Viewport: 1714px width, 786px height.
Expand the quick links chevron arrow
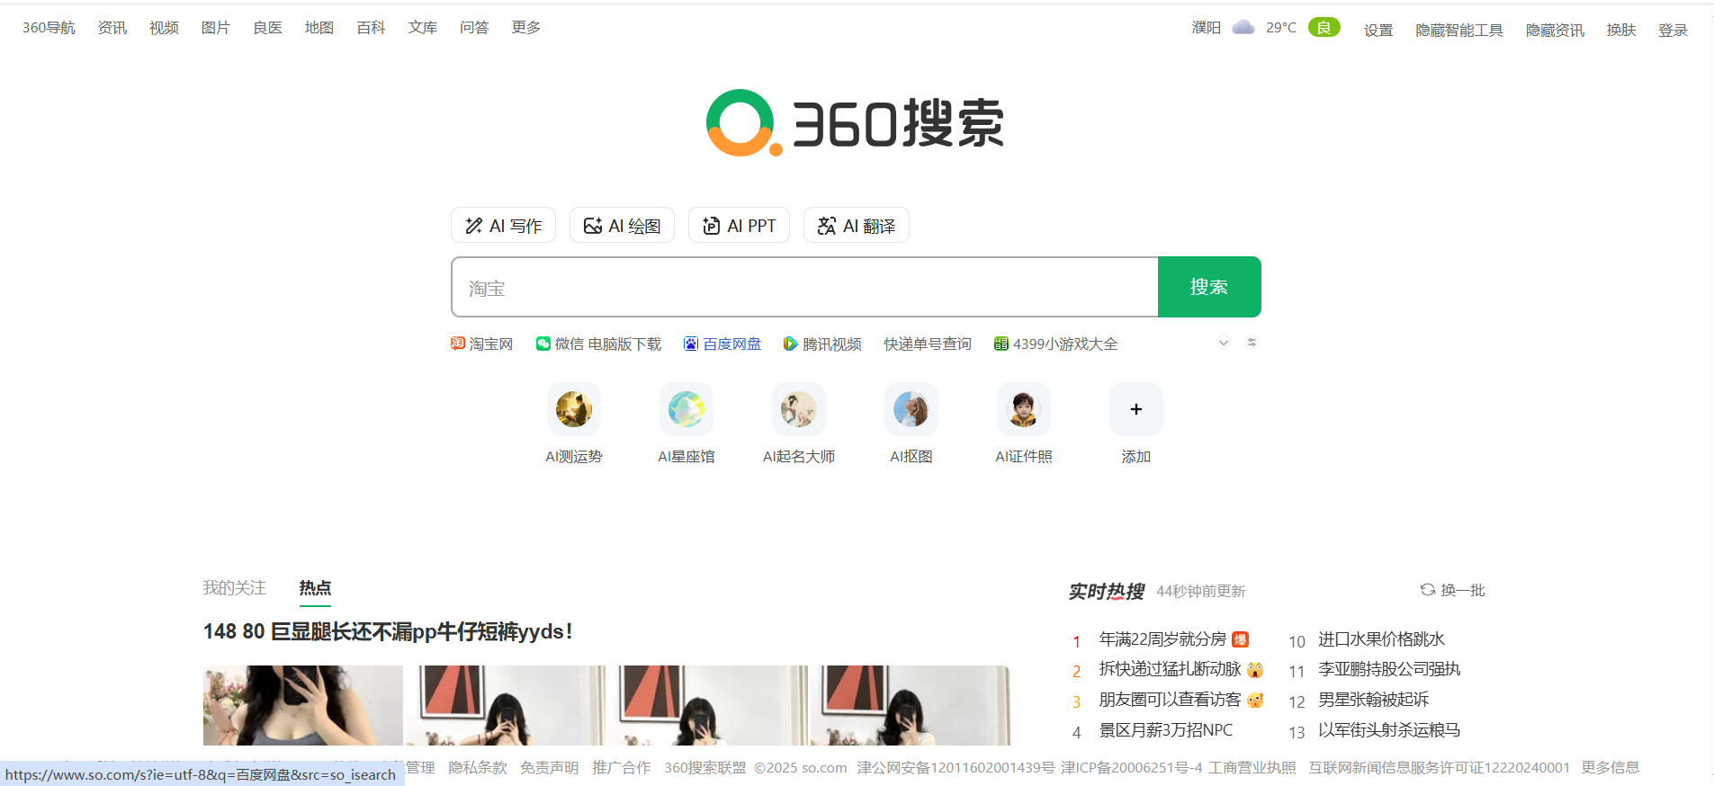tap(1224, 343)
